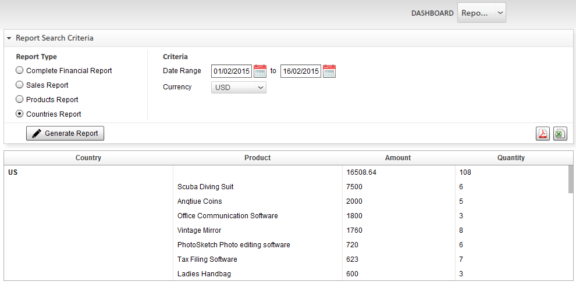Select Countries Report radio button
576x285 pixels.
(x=19, y=114)
